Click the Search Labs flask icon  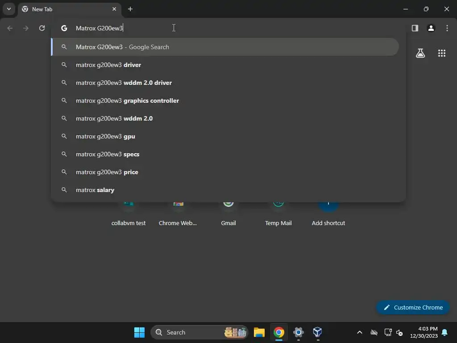coord(420,53)
